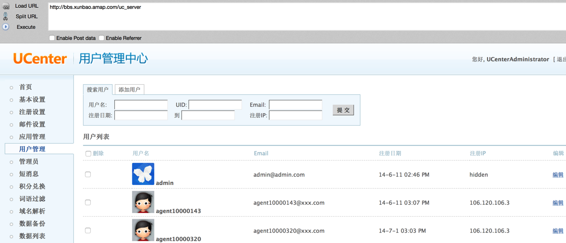
Task: Focus the 到 end date field
Action: pyautogui.click(x=208, y=116)
